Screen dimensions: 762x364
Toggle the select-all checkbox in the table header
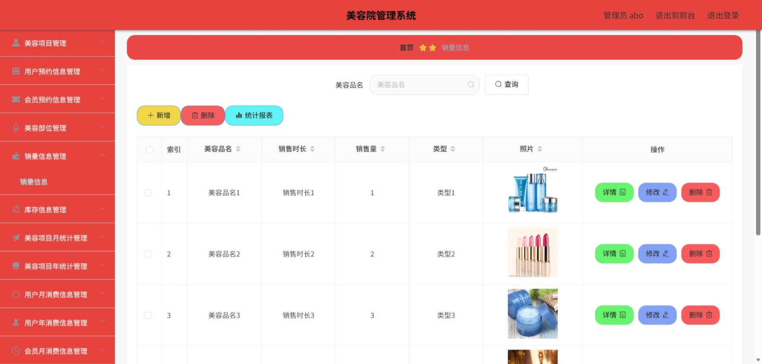[x=150, y=150]
